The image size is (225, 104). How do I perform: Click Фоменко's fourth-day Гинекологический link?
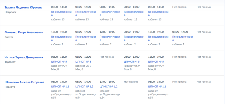point(134,38)
